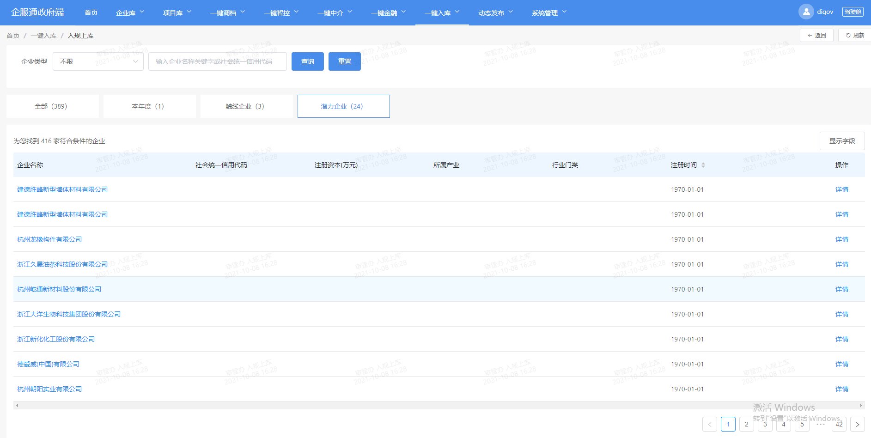871x438 pixels.
Task: Click pagination ellipsis to jump pages
Action: [821, 424]
